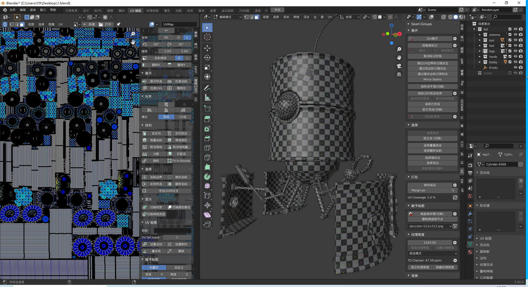
Task: Switch perspective/orthographic grid gizmo
Action: click(x=399, y=74)
